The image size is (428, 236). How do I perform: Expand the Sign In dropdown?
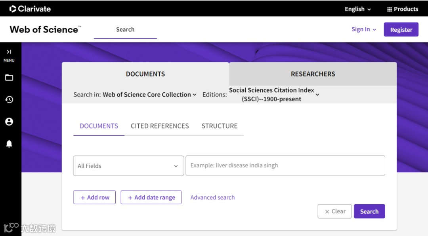(363, 29)
